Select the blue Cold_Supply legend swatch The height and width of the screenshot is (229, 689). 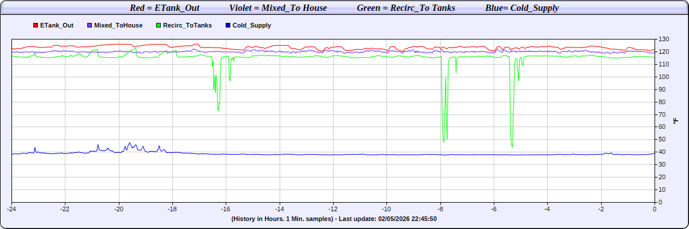228,26
